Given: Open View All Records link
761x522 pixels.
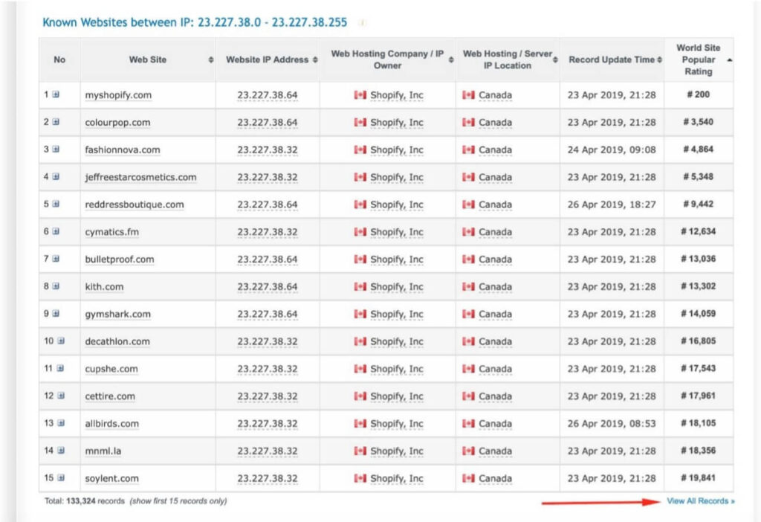Looking at the screenshot, I should click(700, 501).
